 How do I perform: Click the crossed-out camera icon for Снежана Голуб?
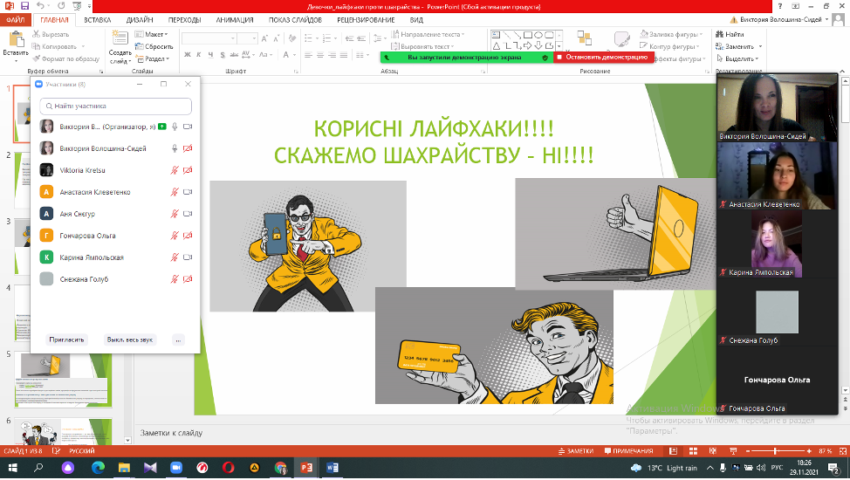click(188, 279)
